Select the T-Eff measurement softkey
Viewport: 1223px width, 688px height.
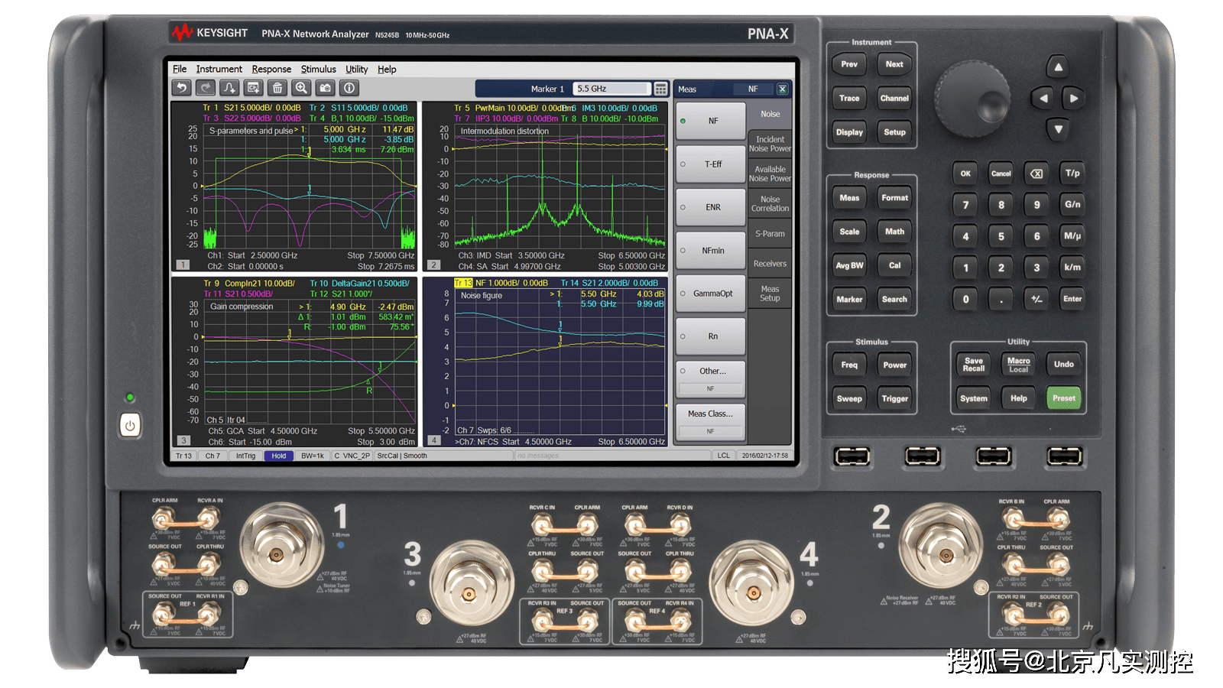711,164
